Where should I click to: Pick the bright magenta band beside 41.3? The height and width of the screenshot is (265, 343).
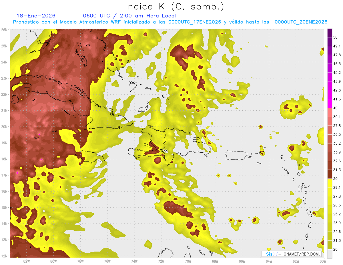pyautogui.click(x=330, y=103)
